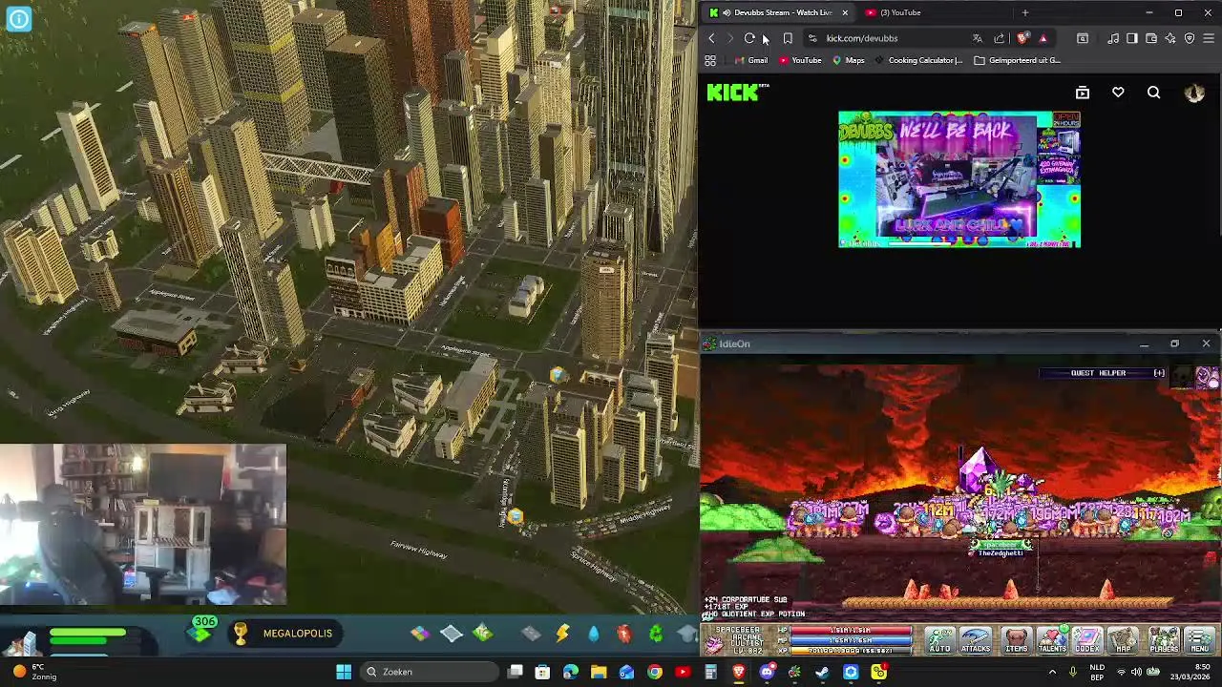Image resolution: width=1222 pixels, height=687 pixels.
Task: Open the Kick user profile avatar
Action: [x=1194, y=93]
